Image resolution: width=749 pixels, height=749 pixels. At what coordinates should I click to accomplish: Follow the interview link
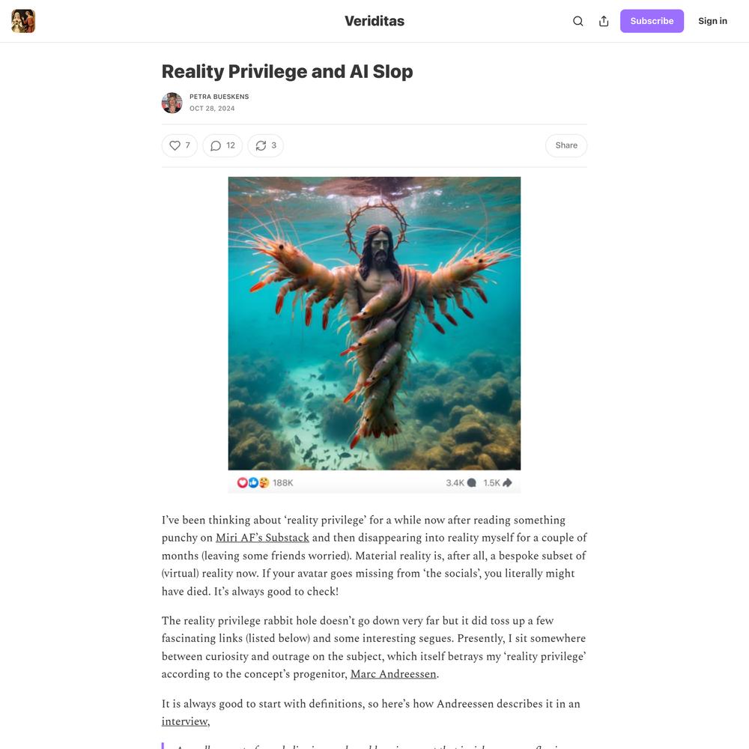184,721
